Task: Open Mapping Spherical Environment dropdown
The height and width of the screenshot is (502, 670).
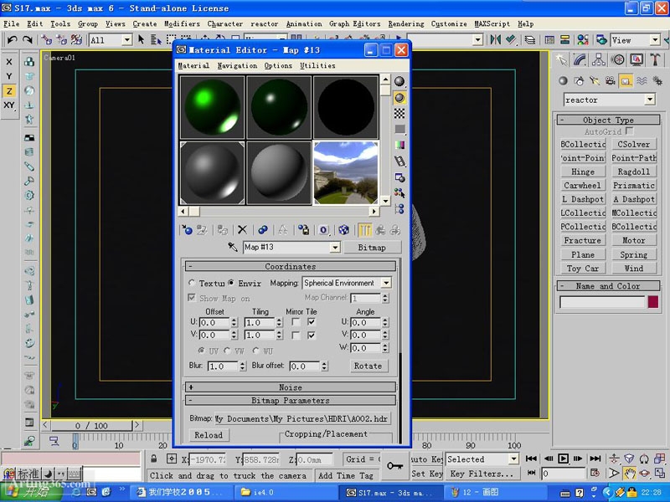Action: (x=386, y=283)
